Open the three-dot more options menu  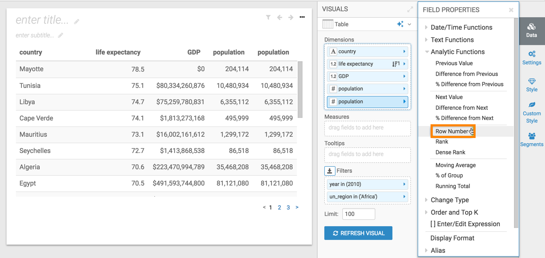tap(302, 18)
